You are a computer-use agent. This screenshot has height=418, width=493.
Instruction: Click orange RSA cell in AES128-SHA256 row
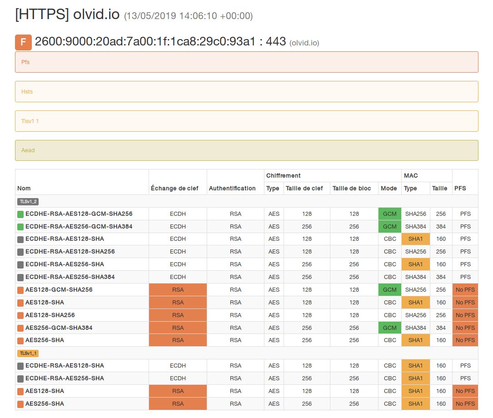pos(178,315)
